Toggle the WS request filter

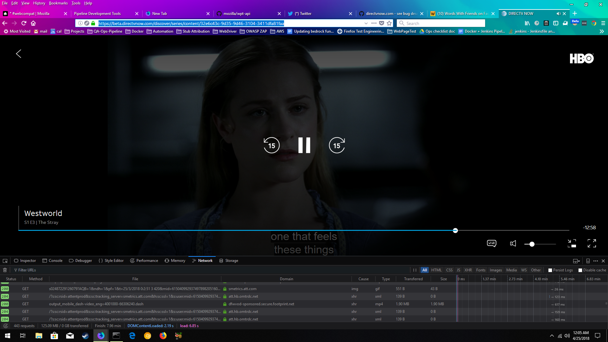tap(524, 270)
